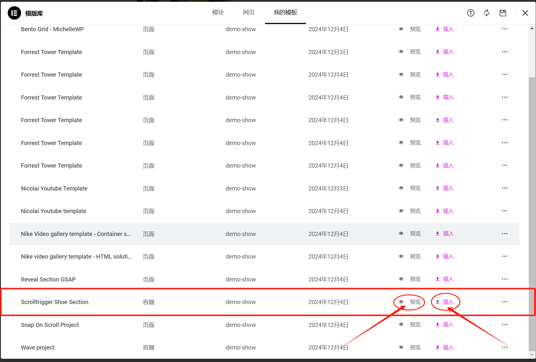Open more options for Scrolltrigger Shoe Section
Viewport: 536px width, 362px height.
point(505,302)
